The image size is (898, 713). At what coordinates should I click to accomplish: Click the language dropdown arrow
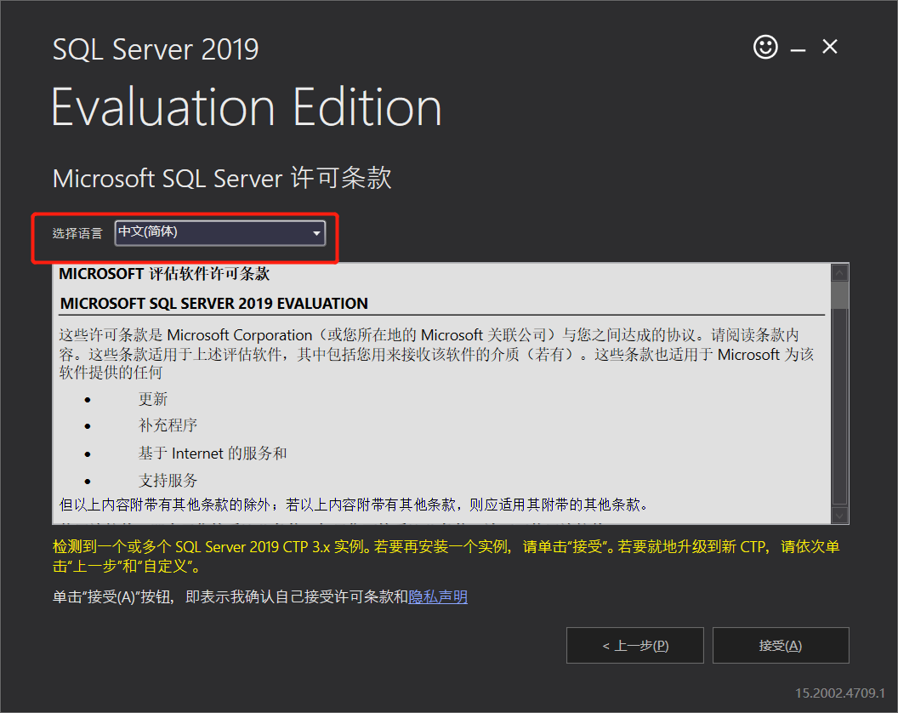[316, 233]
